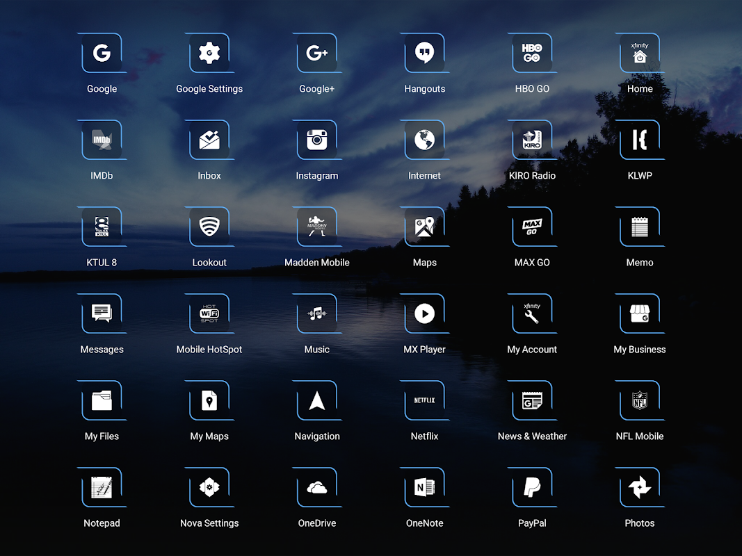
Task: Launch the Instagram camera icon
Action: click(x=317, y=140)
